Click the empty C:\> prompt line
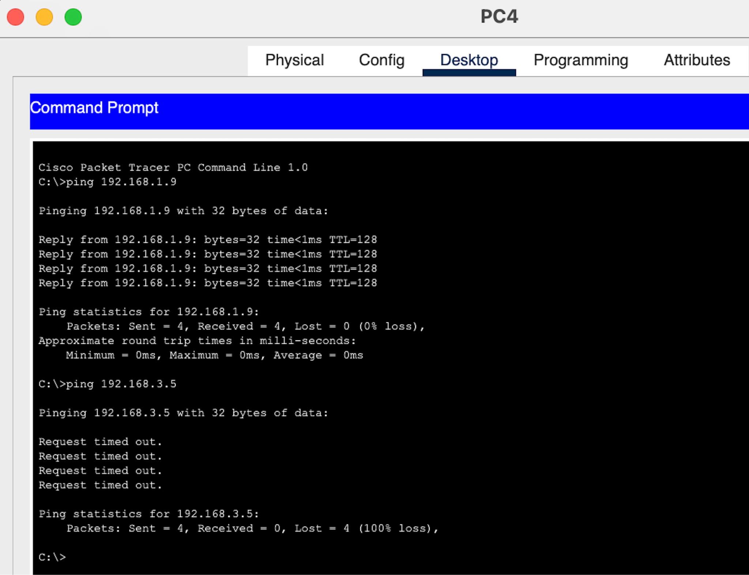This screenshot has height=575, width=749. pyautogui.click(x=52, y=557)
